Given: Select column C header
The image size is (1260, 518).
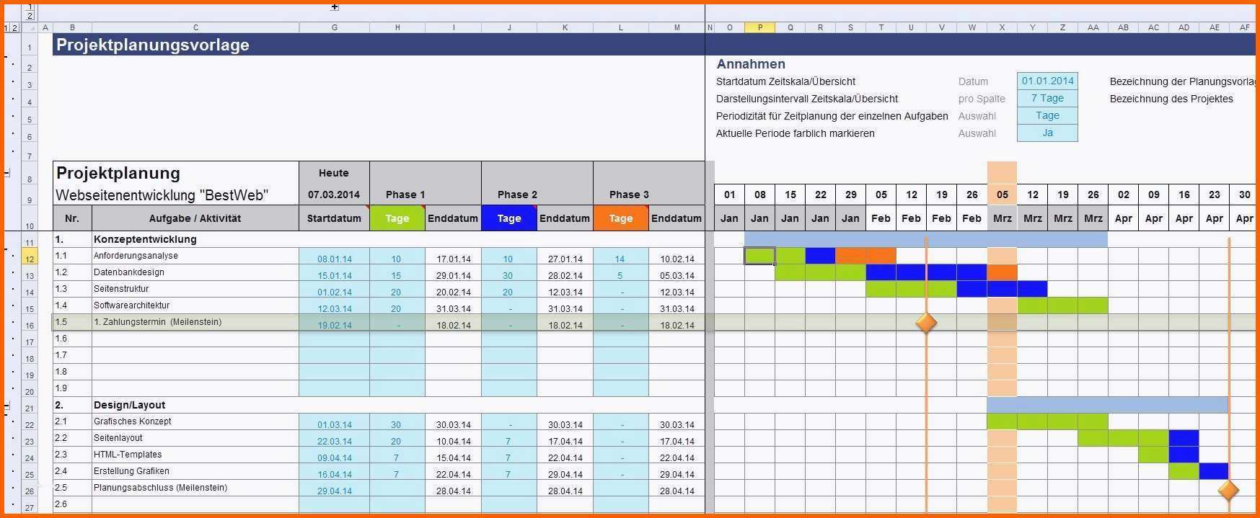Looking at the screenshot, I should [195, 27].
